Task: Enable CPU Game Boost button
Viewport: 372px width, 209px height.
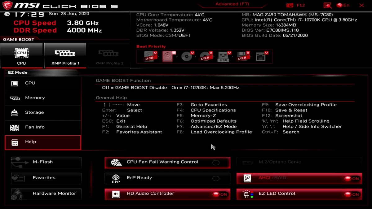Action: click(x=21, y=55)
